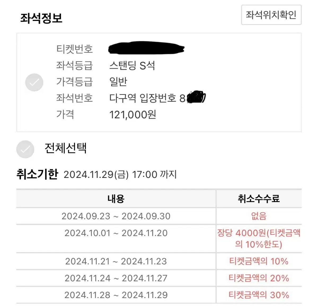Viewport: 318px width, 306px height.
Task: Click the 티켓금액의 20% fee cell
Action: click(259, 278)
